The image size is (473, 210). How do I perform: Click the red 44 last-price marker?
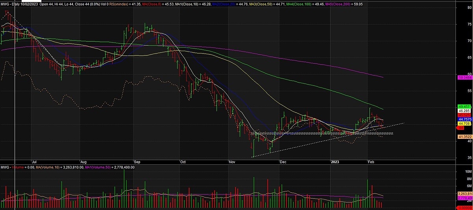point(460,128)
